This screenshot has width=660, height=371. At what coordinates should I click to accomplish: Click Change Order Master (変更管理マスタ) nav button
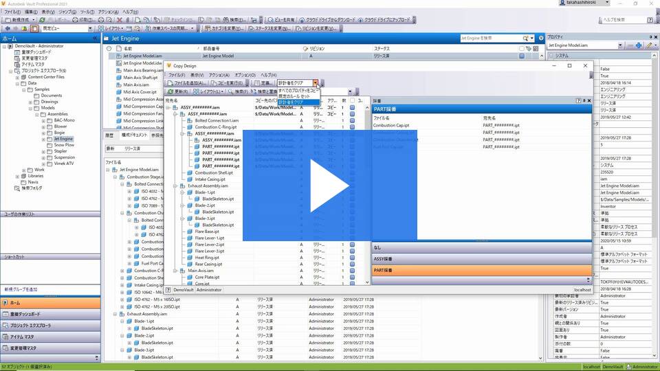click(50, 348)
